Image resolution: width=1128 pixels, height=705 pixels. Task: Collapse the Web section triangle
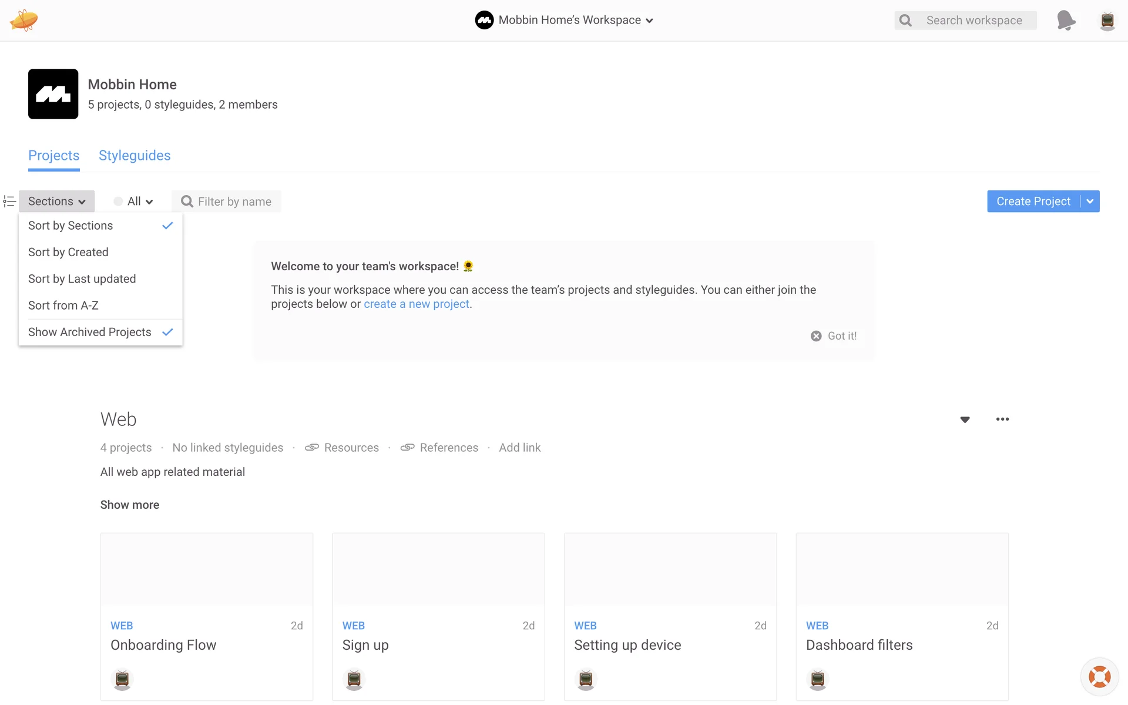[x=965, y=419]
